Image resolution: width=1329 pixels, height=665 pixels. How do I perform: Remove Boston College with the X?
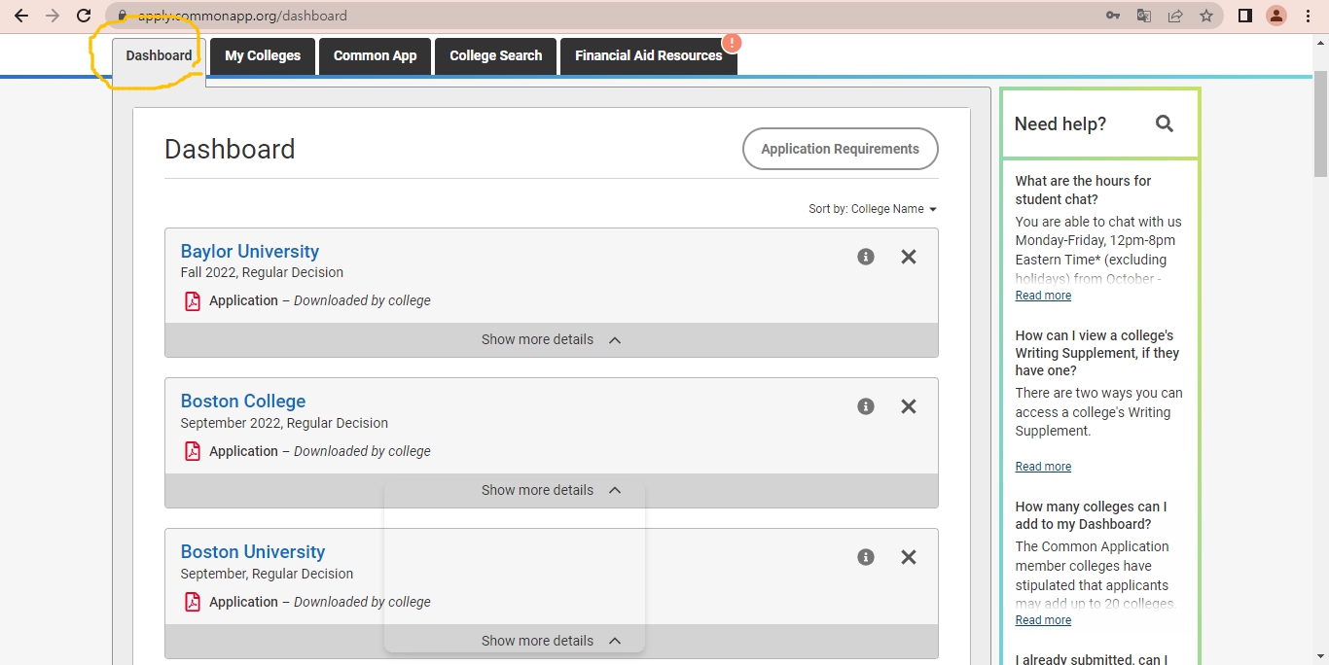click(x=909, y=406)
